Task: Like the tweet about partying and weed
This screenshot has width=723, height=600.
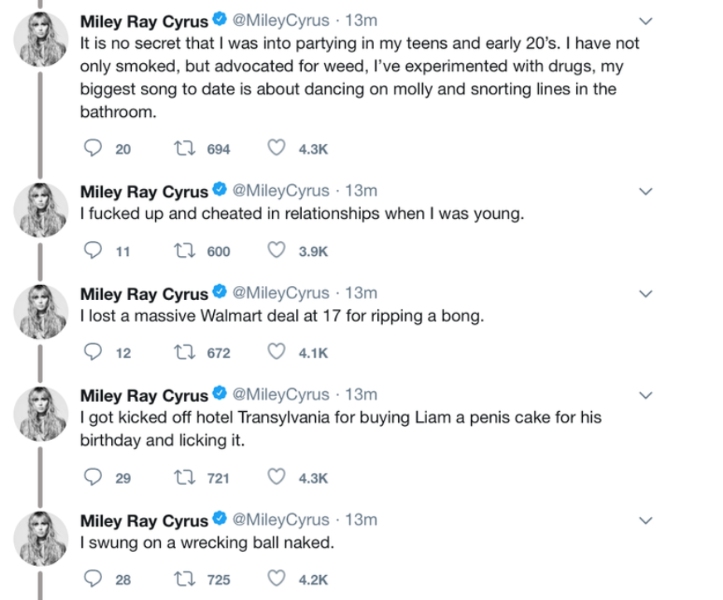Action: click(x=276, y=148)
